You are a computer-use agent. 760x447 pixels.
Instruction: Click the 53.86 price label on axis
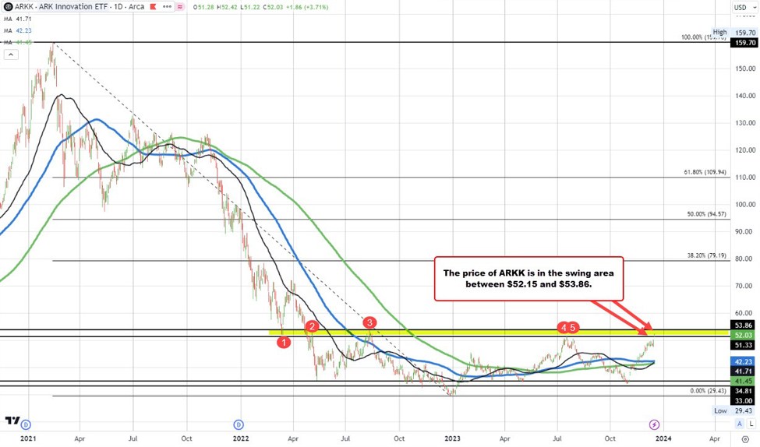tap(744, 326)
